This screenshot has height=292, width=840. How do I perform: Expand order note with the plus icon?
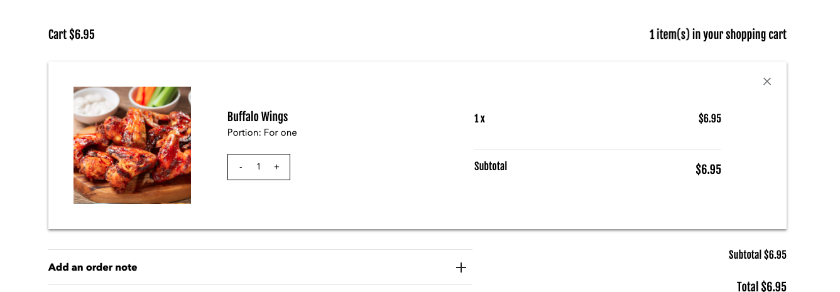461,268
